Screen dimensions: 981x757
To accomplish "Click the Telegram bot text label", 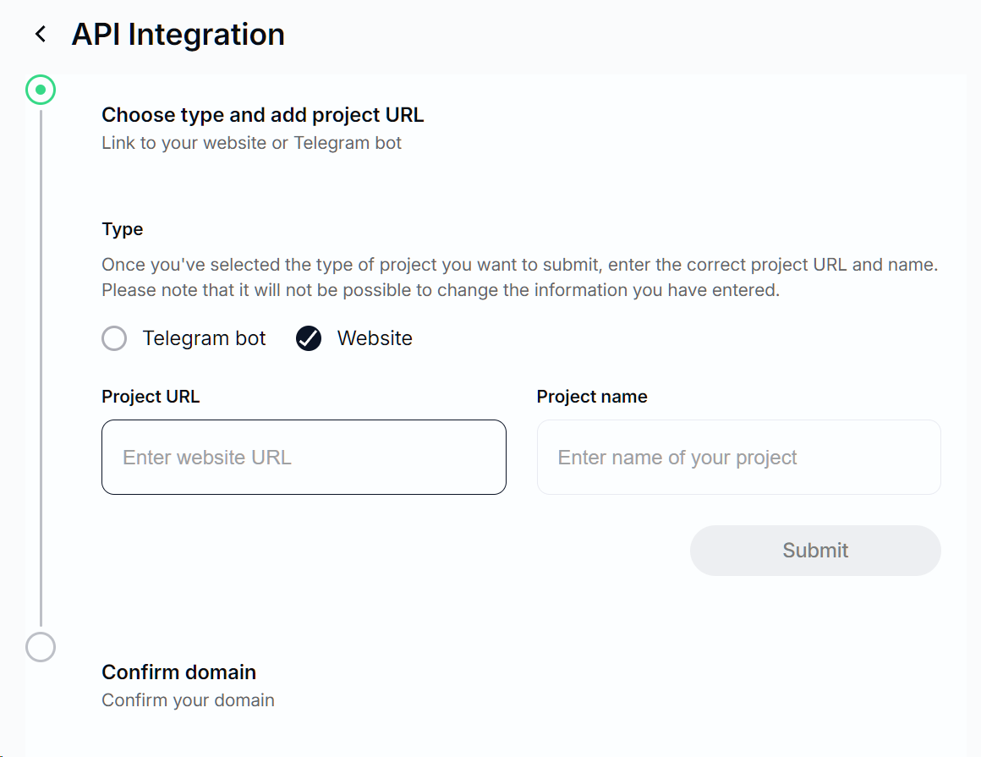I will (x=204, y=339).
